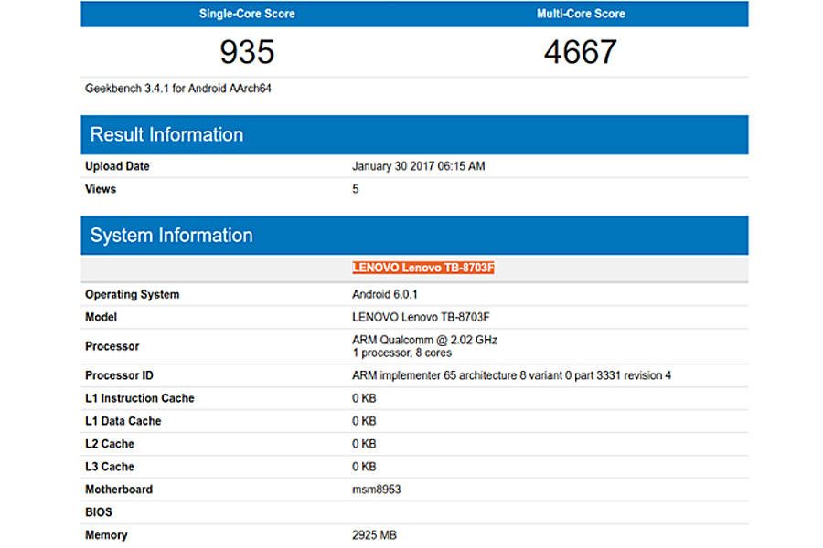Click the Multi-Core Score header
The image size is (823, 548).
pyautogui.click(x=581, y=14)
